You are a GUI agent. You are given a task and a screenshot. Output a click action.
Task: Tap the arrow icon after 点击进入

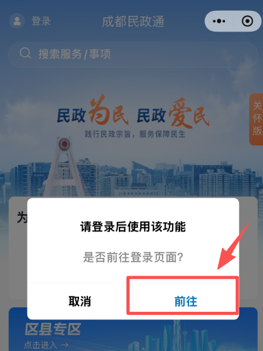(x=64, y=345)
